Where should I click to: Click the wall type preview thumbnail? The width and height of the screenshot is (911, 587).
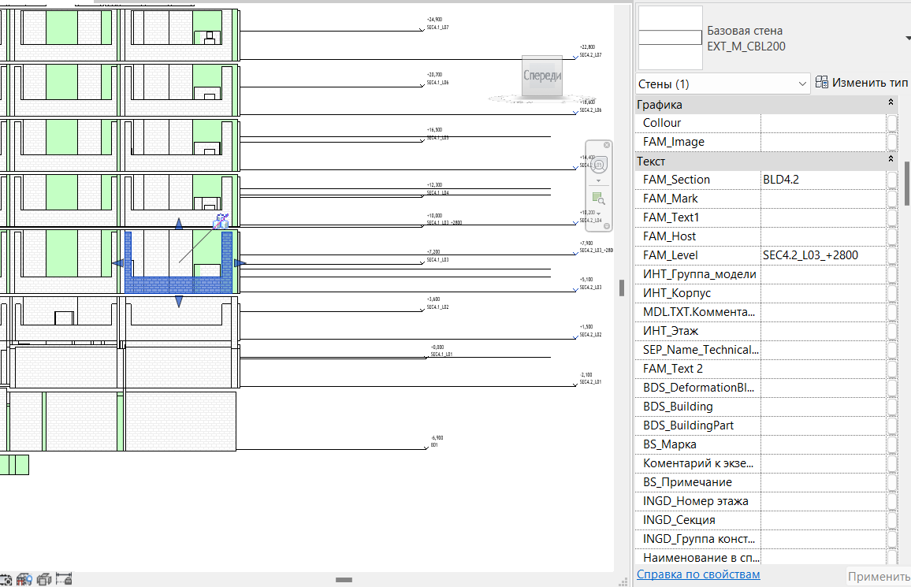pos(671,38)
